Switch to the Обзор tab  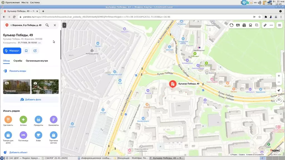[6, 61]
